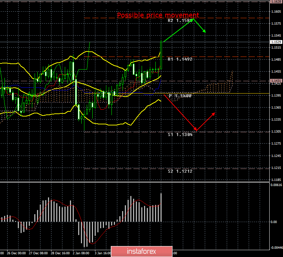This screenshot has height=257, width=283.
Task: Click the 0.00 level on MACD scale
Action: click(274, 222)
